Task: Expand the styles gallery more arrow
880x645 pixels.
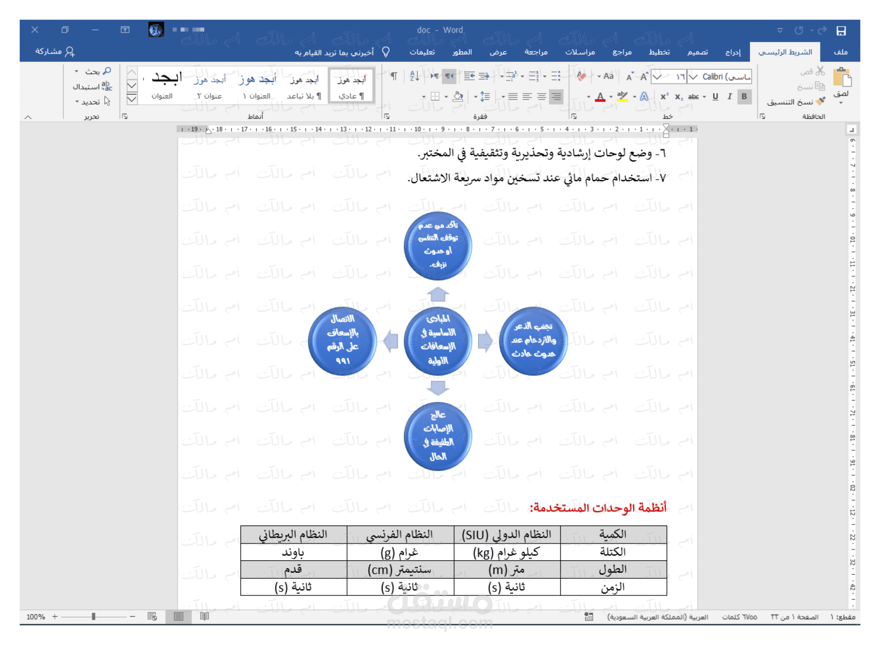Action: tap(132, 99)
